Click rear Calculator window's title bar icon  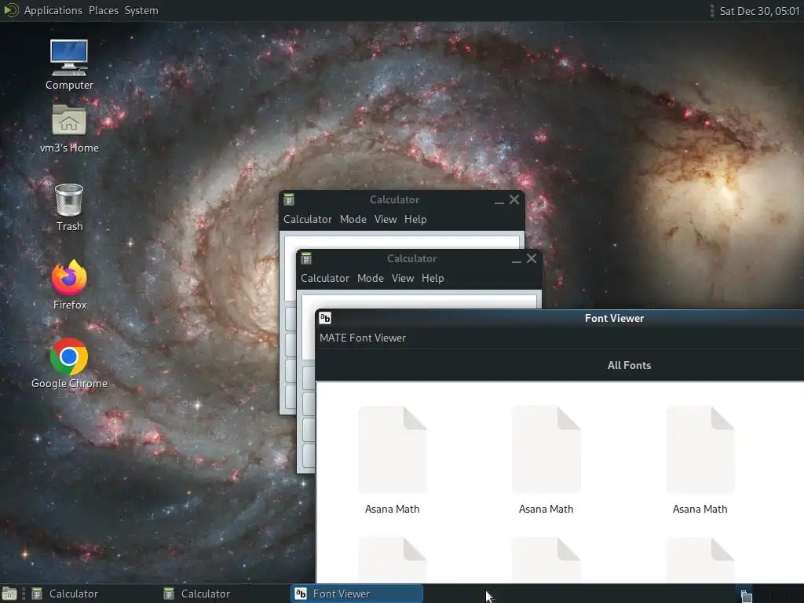289,199
